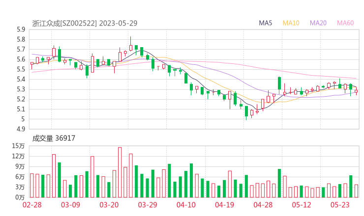The width and height of the screenshot is (364, 216).
Task: Click the 5.2 price axis label
Action: (x=21, y=99)
